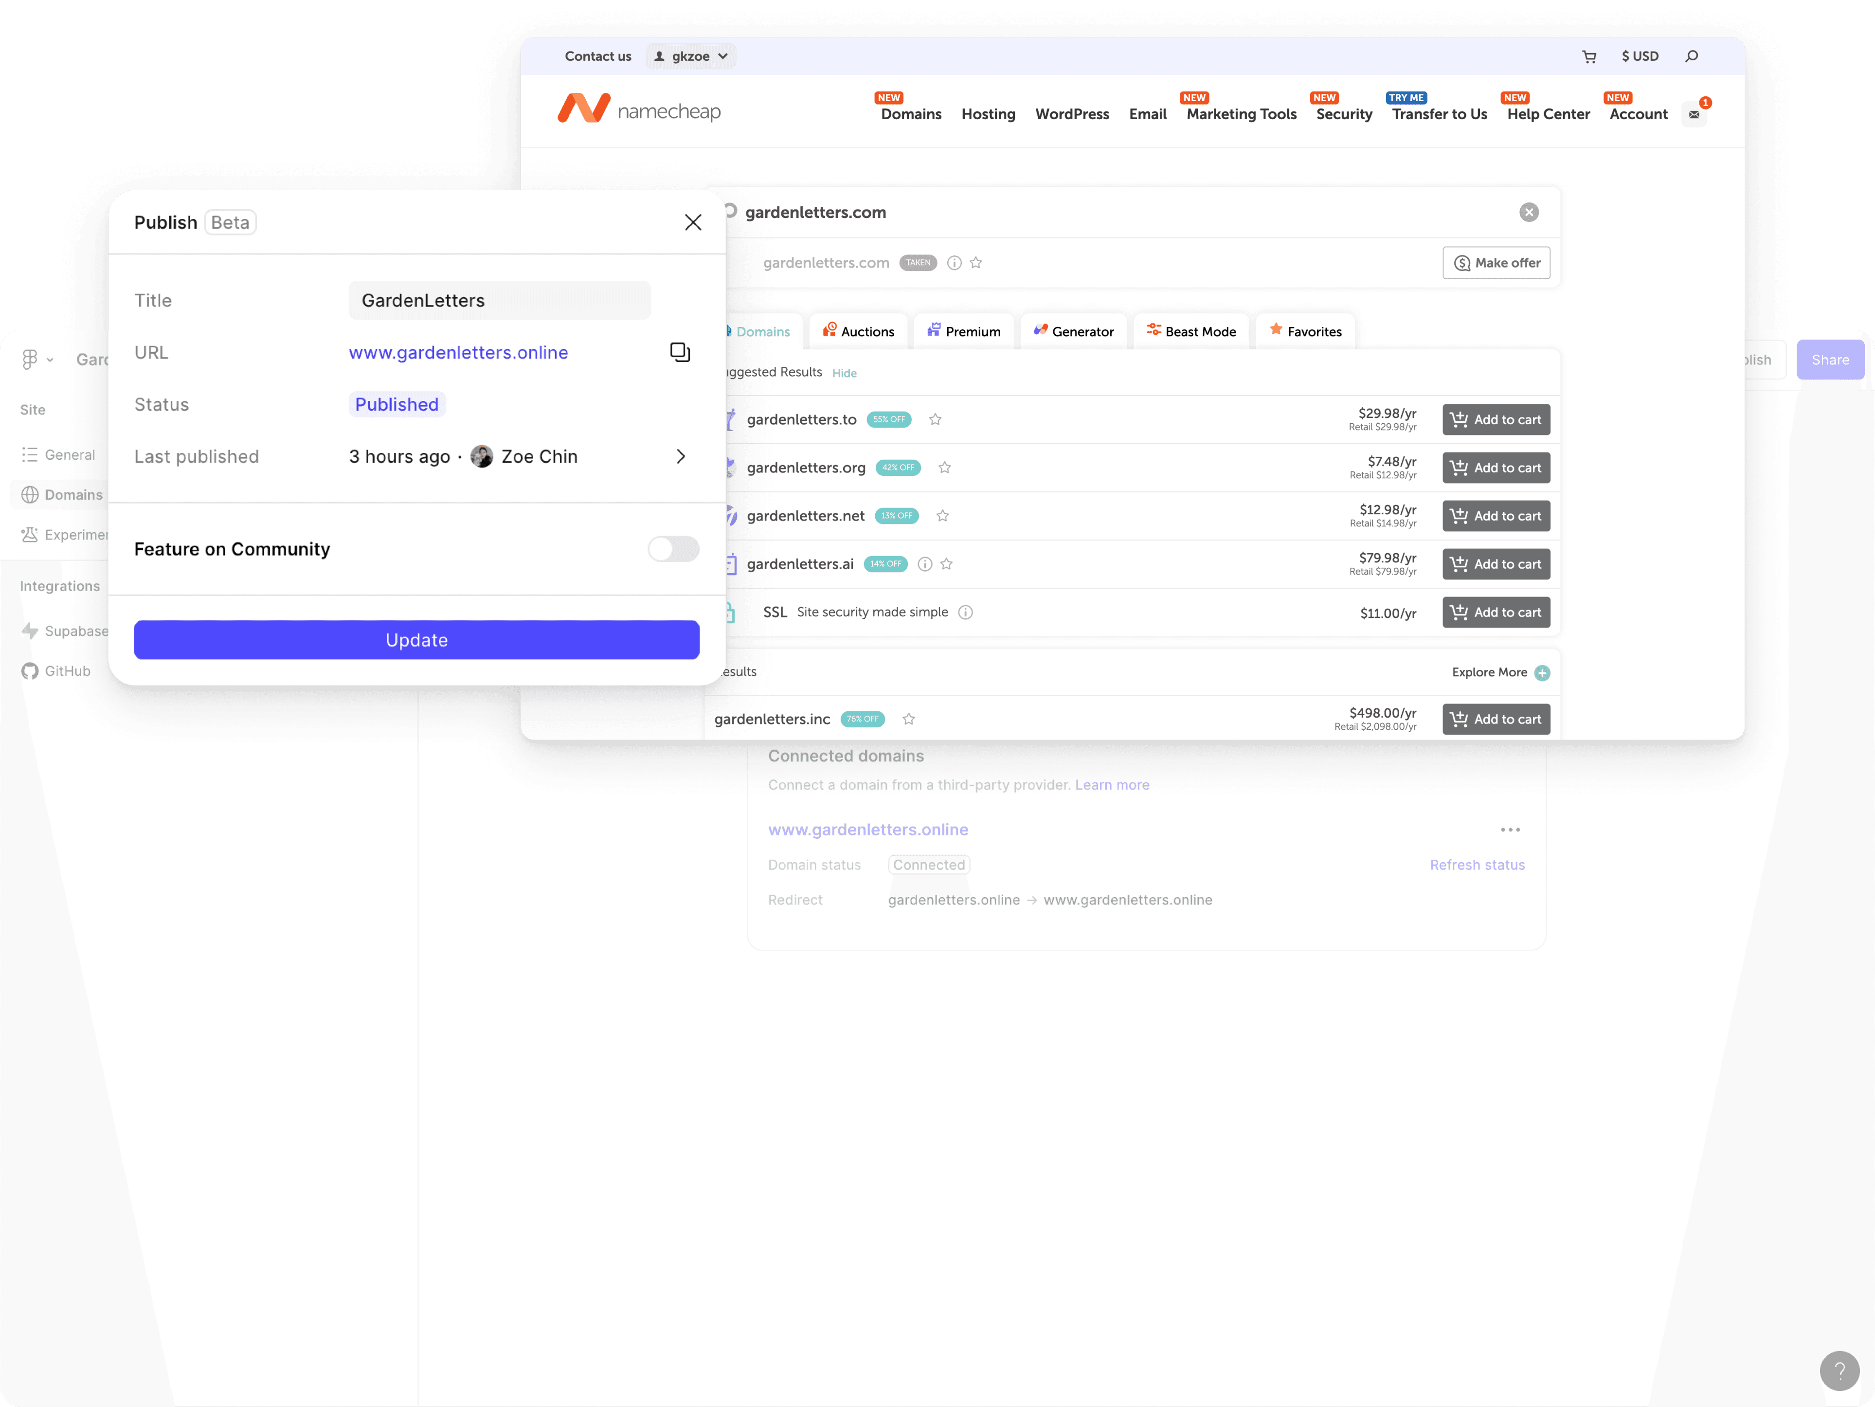This screenshot has width=1875, height=1407.
Task: Open the Figma main menu dropdown
Action: coord(36,360)
